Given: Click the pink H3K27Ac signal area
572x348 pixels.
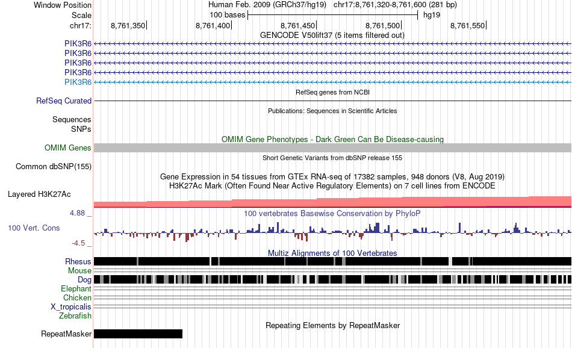Looking at the screenshot, I should pyautogui.click(x=333, y=202).
